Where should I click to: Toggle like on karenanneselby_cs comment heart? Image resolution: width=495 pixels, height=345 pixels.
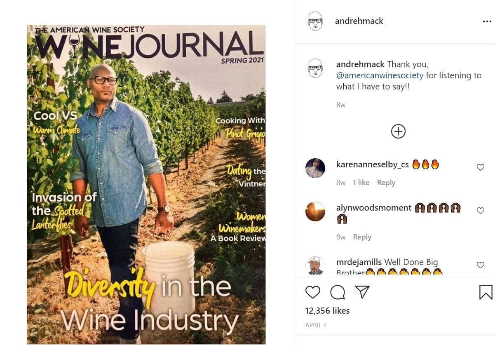[481, 167]
